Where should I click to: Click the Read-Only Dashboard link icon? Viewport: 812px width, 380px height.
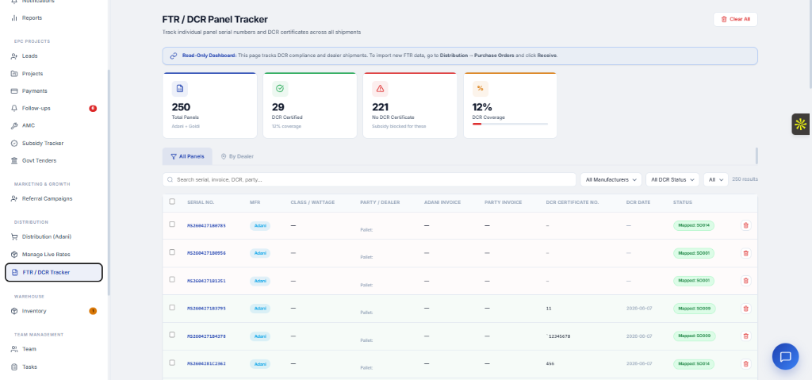click(174, 56)
